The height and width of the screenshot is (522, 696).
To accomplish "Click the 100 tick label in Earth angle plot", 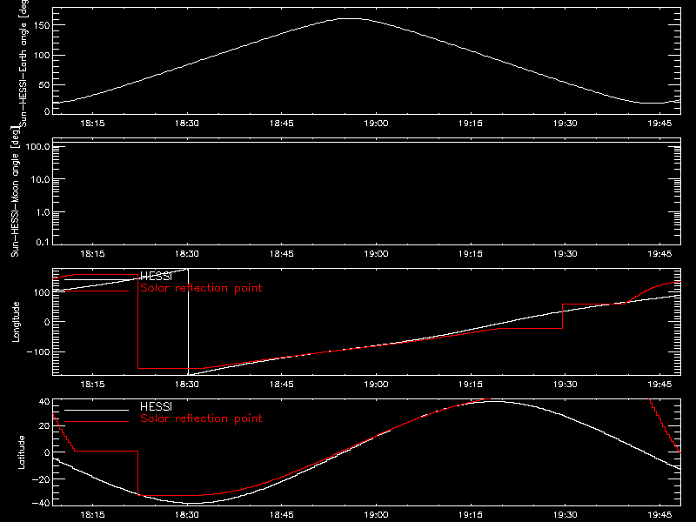I will click(x=42, y=56).
